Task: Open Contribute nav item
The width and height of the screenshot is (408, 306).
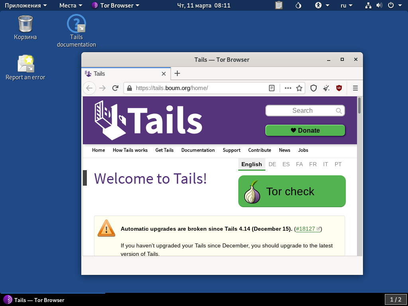Action: [260, 150]
